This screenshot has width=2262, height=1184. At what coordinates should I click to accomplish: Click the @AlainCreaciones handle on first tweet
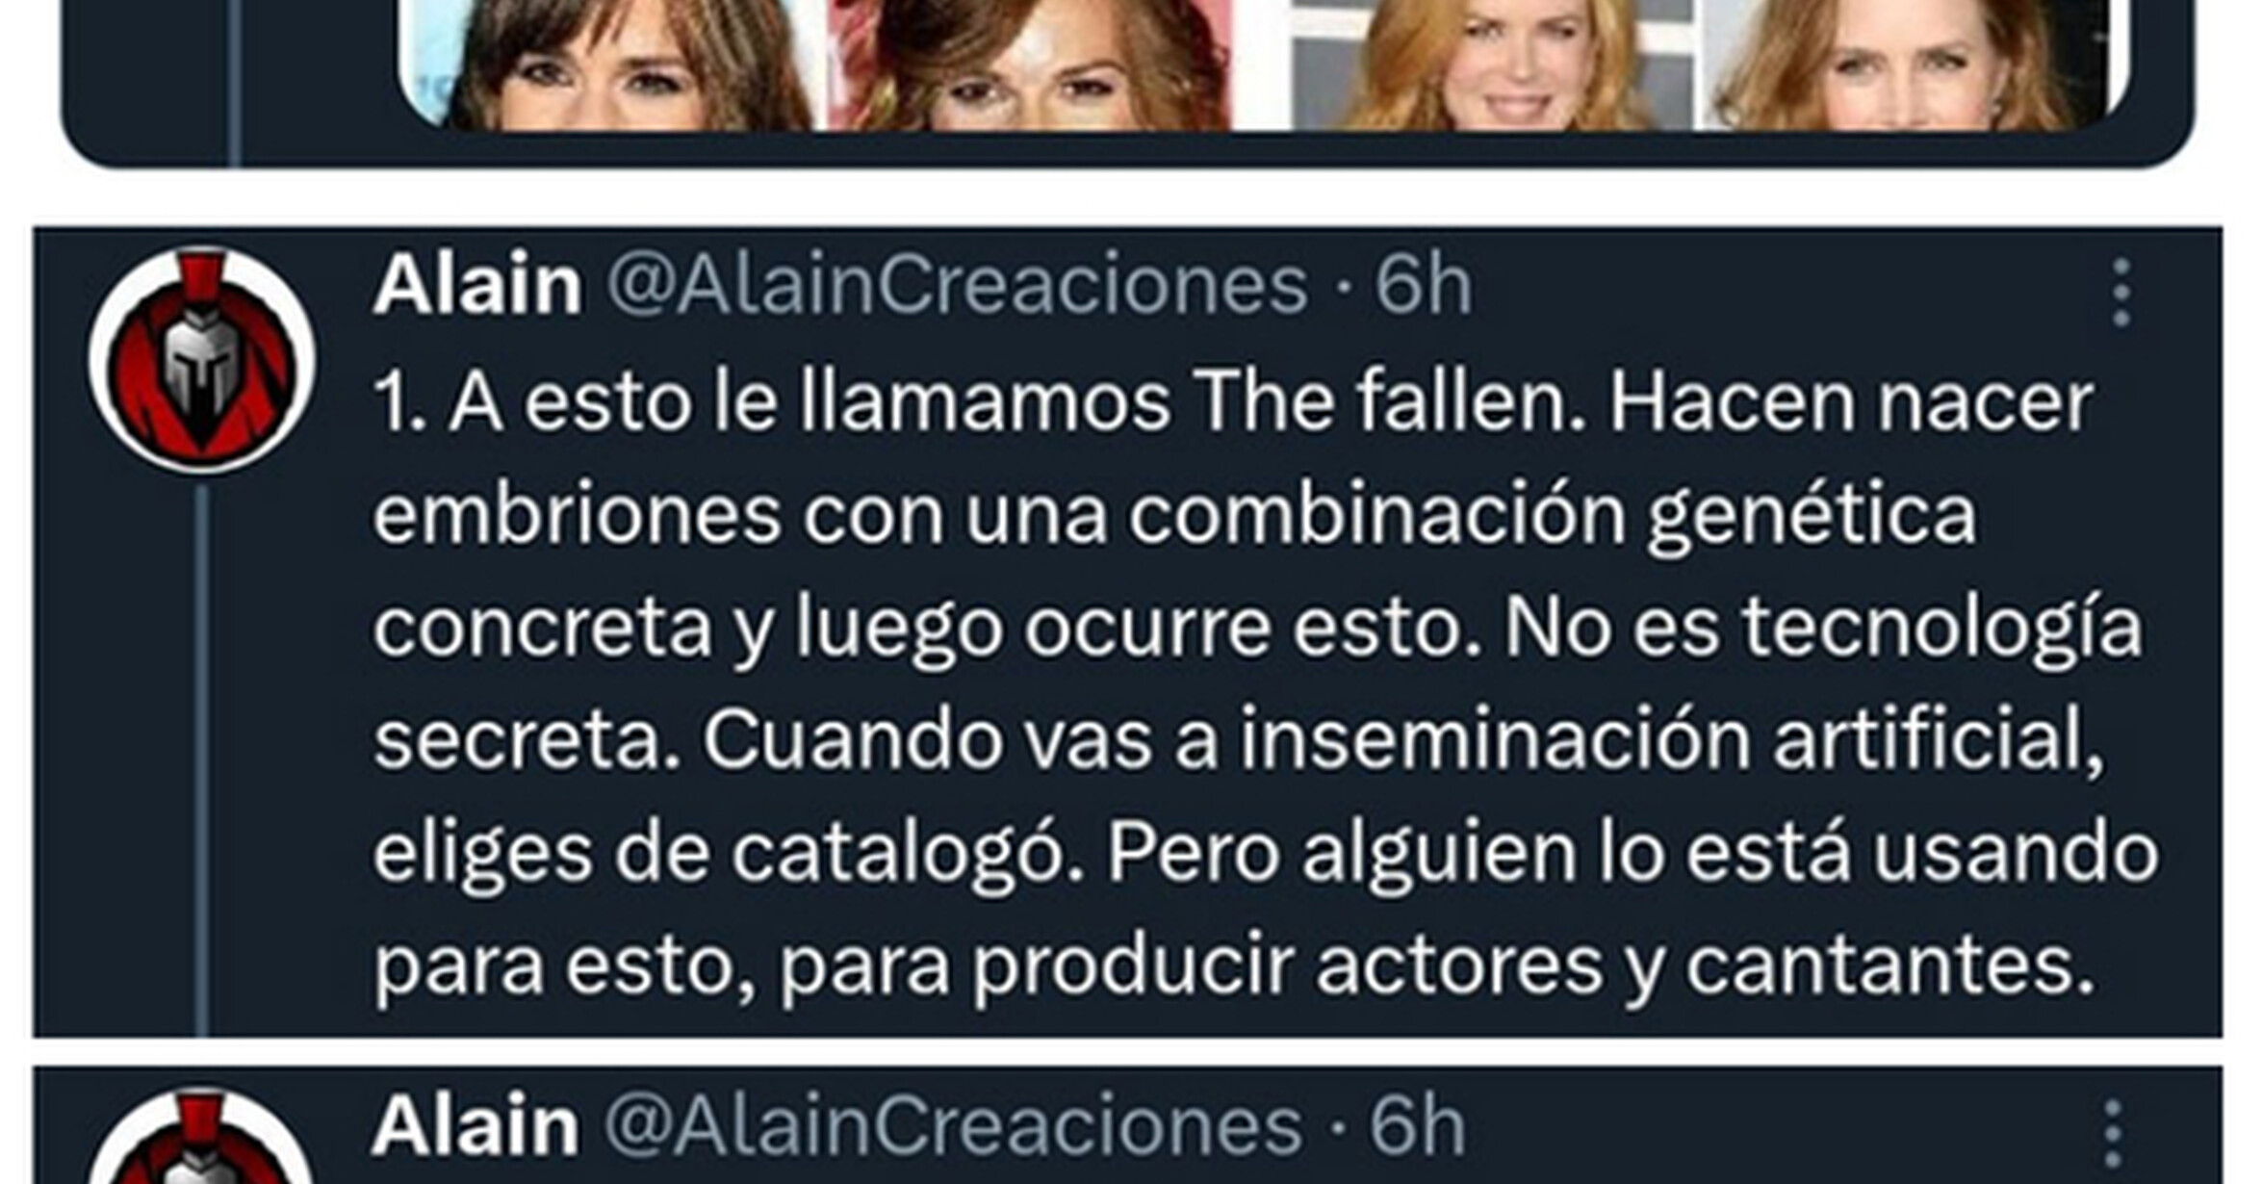coord(957,286)
